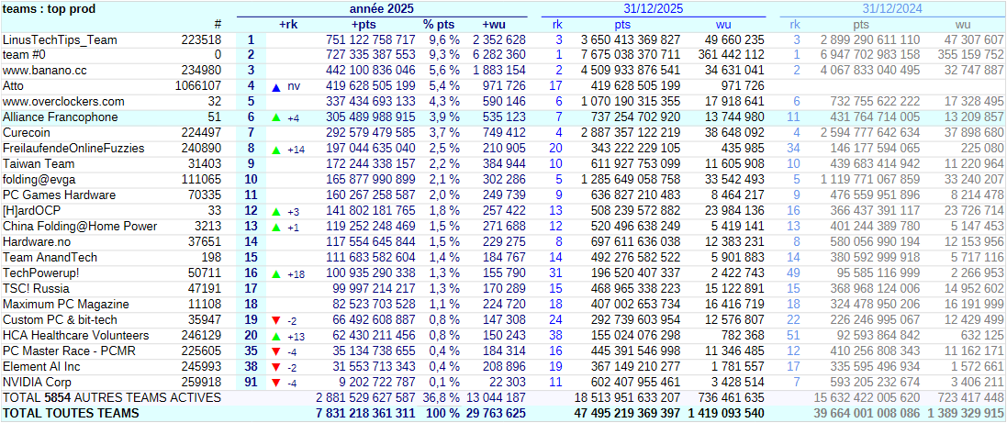
Task: Click Team AnandTech name
Action: click(50, 258)
